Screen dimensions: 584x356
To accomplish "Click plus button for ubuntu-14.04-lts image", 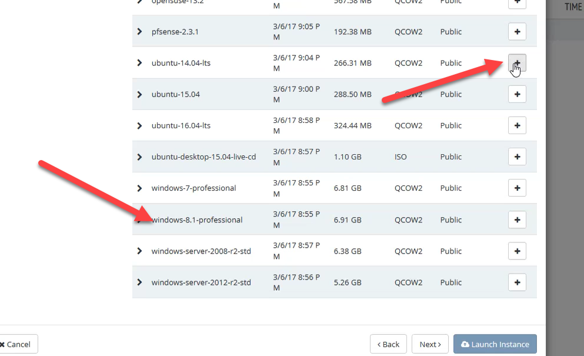I will pos(517,63).
